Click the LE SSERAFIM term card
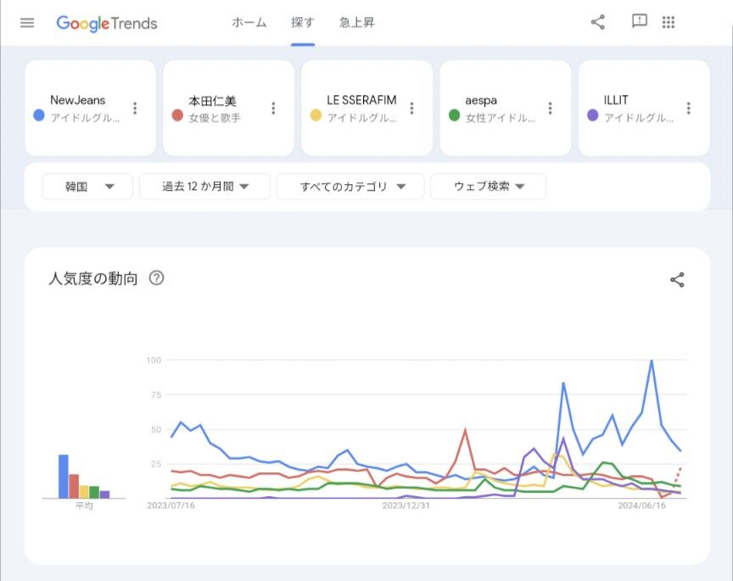 (x=367, y=108)
